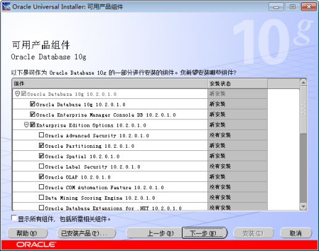
Task: Collapse the Enterprise Edition Options node
Action: pyautogui.click(x=26, y=125)
